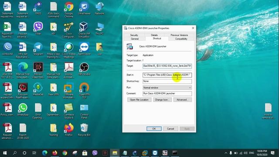Click into the Comment field

[167, 93]
